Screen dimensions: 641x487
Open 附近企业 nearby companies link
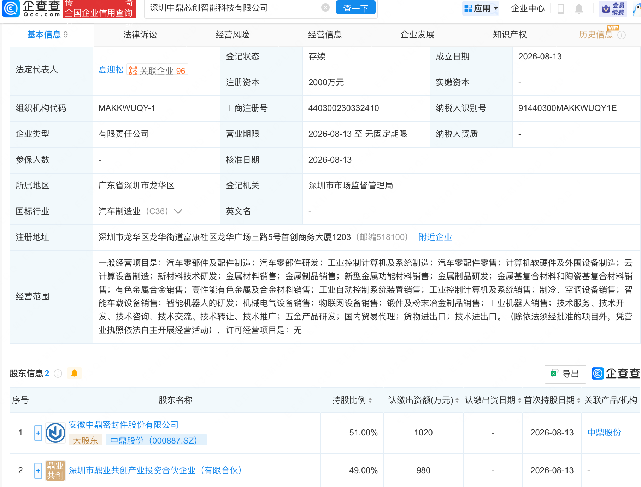coord(435,237)
